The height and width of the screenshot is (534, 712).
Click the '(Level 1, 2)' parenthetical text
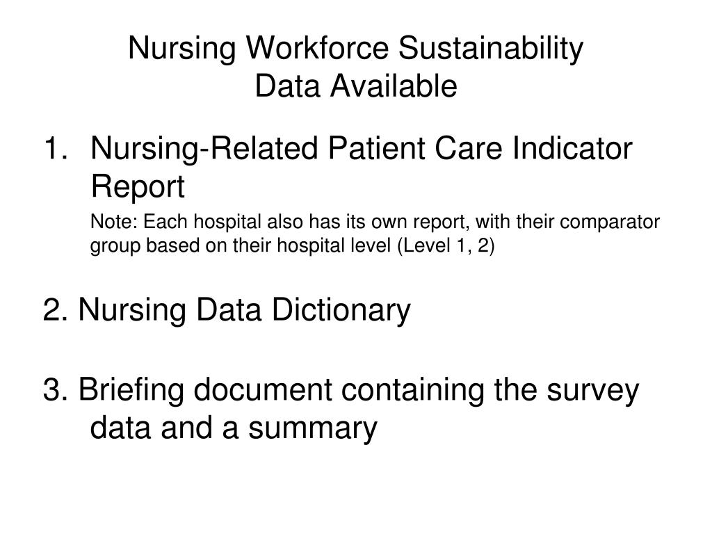point(446,246)
